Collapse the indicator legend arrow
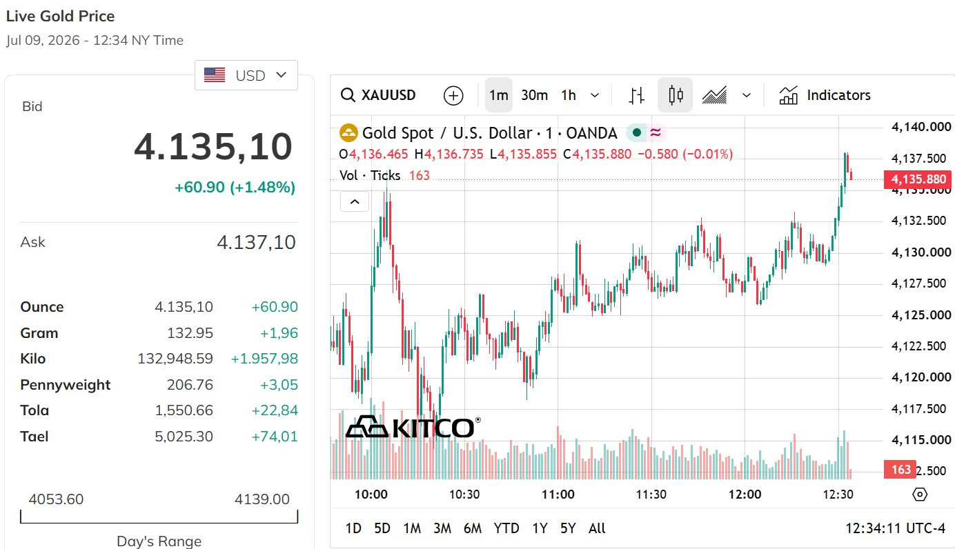 point(355,201)
